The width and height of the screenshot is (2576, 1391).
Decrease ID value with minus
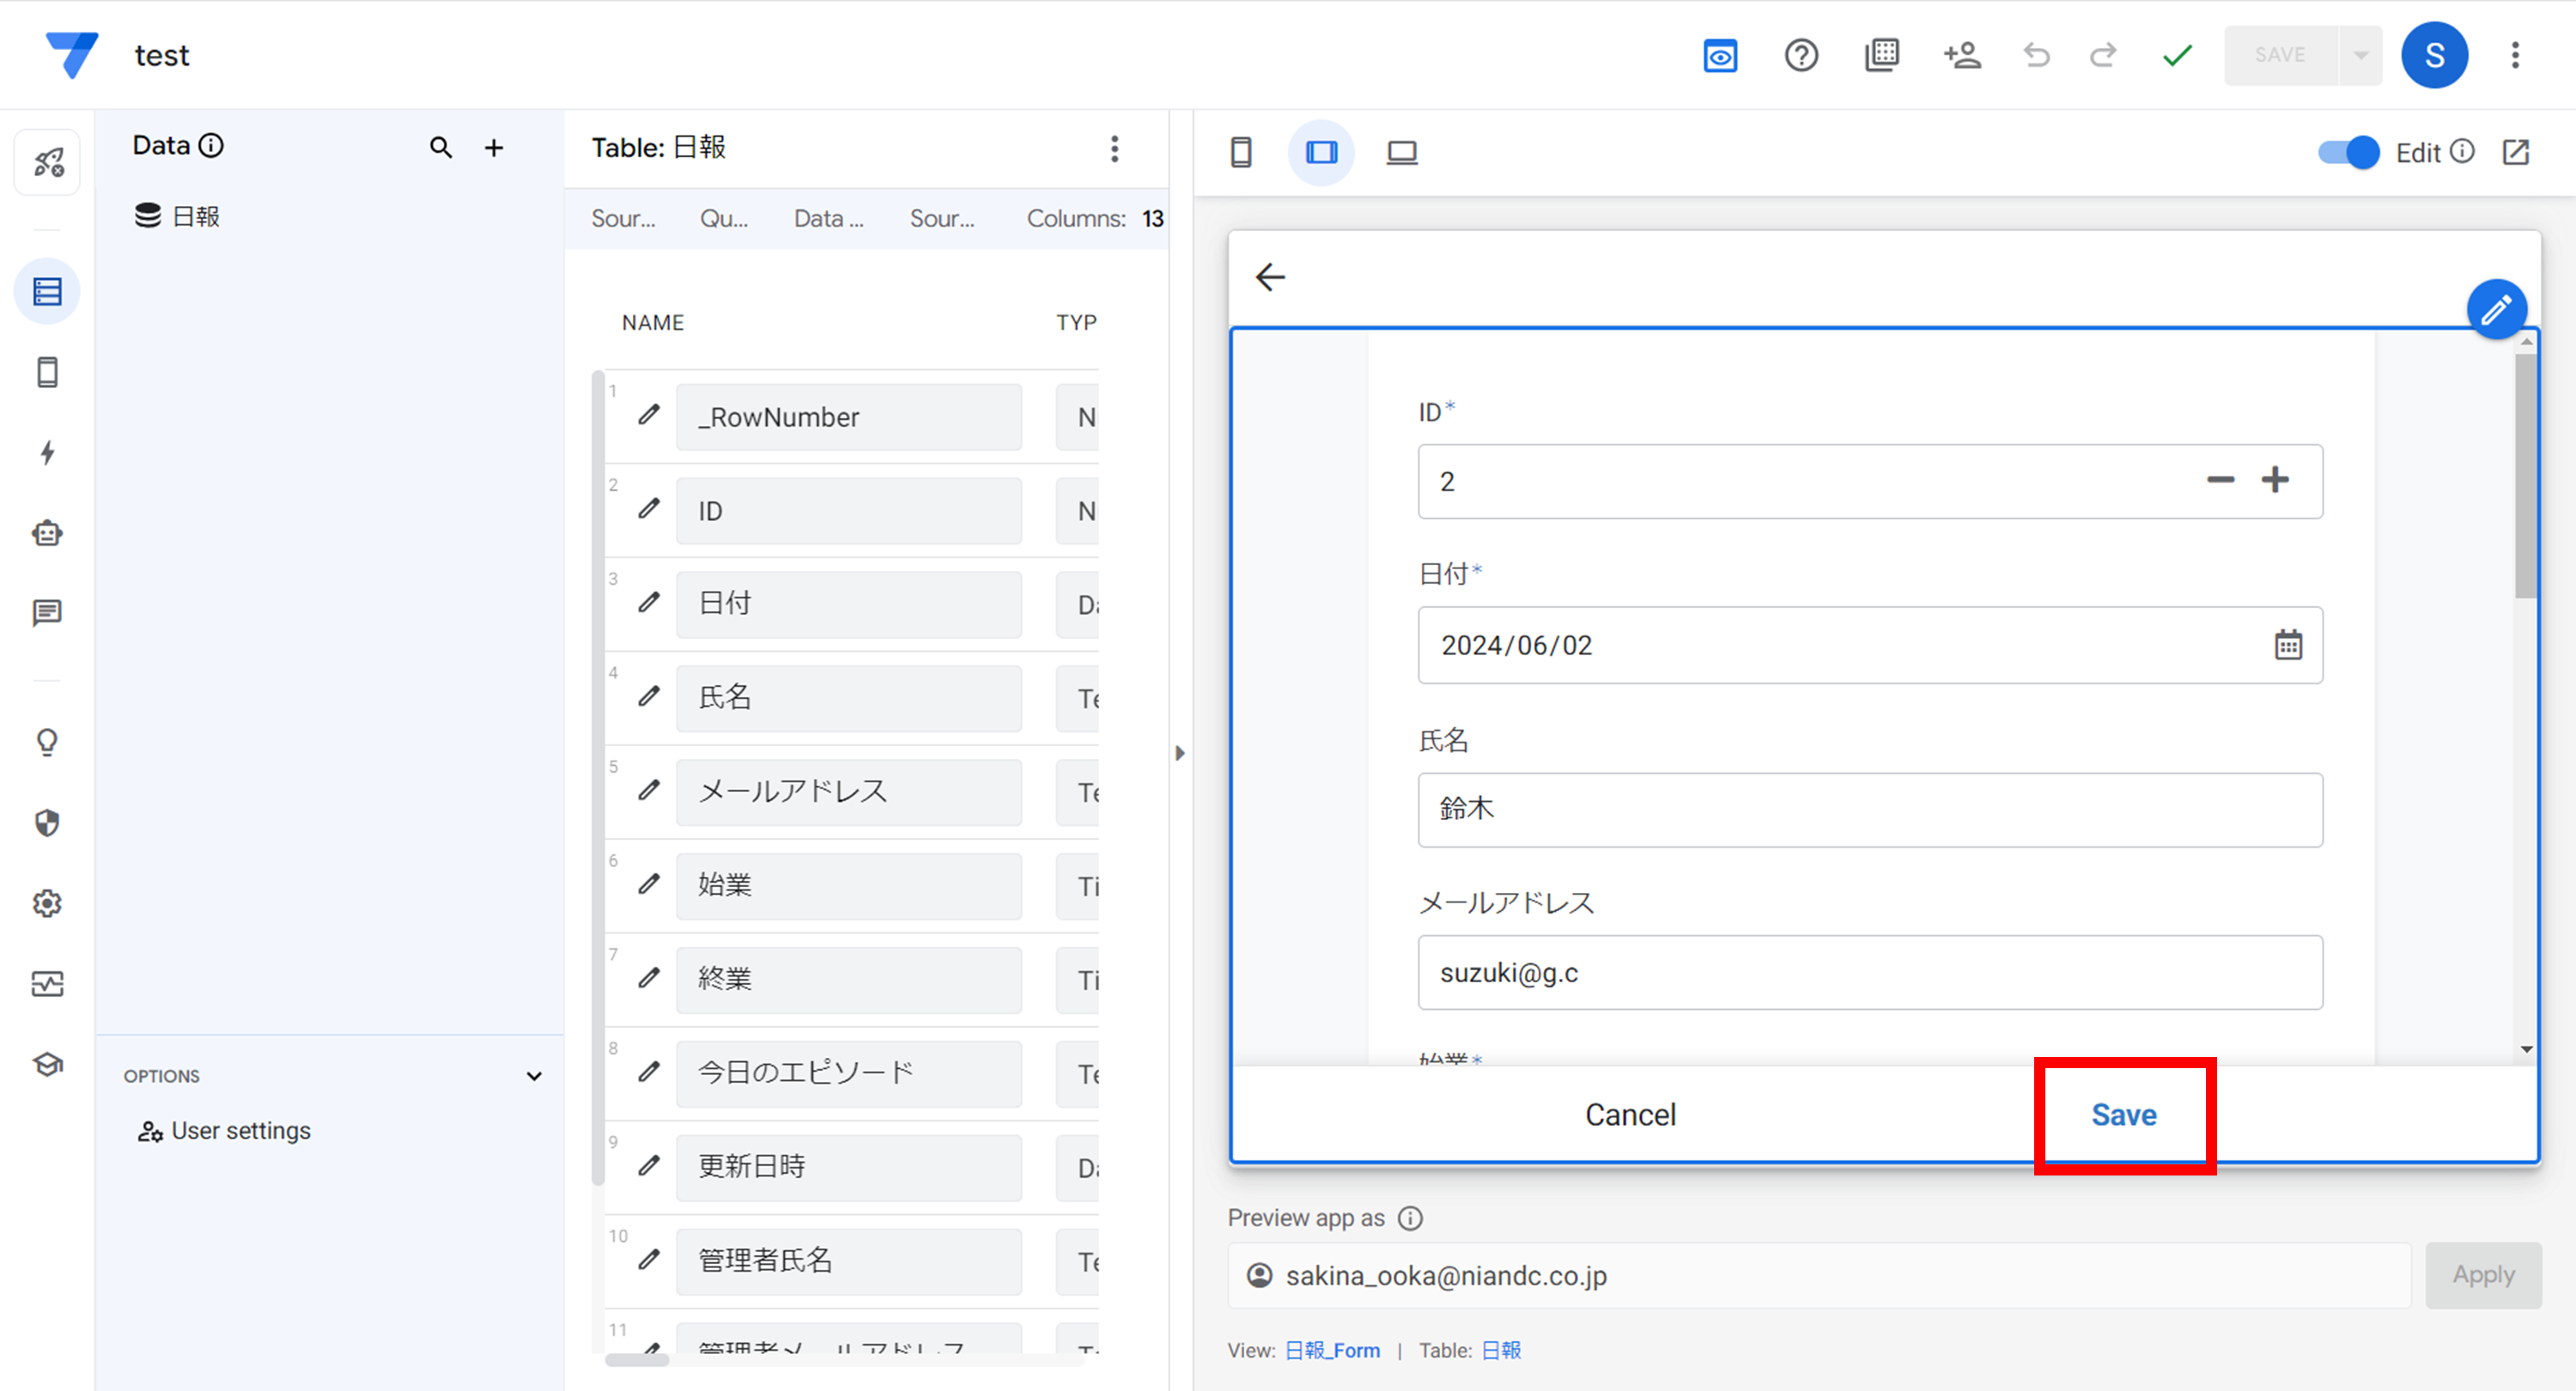tap(2220, 480)
